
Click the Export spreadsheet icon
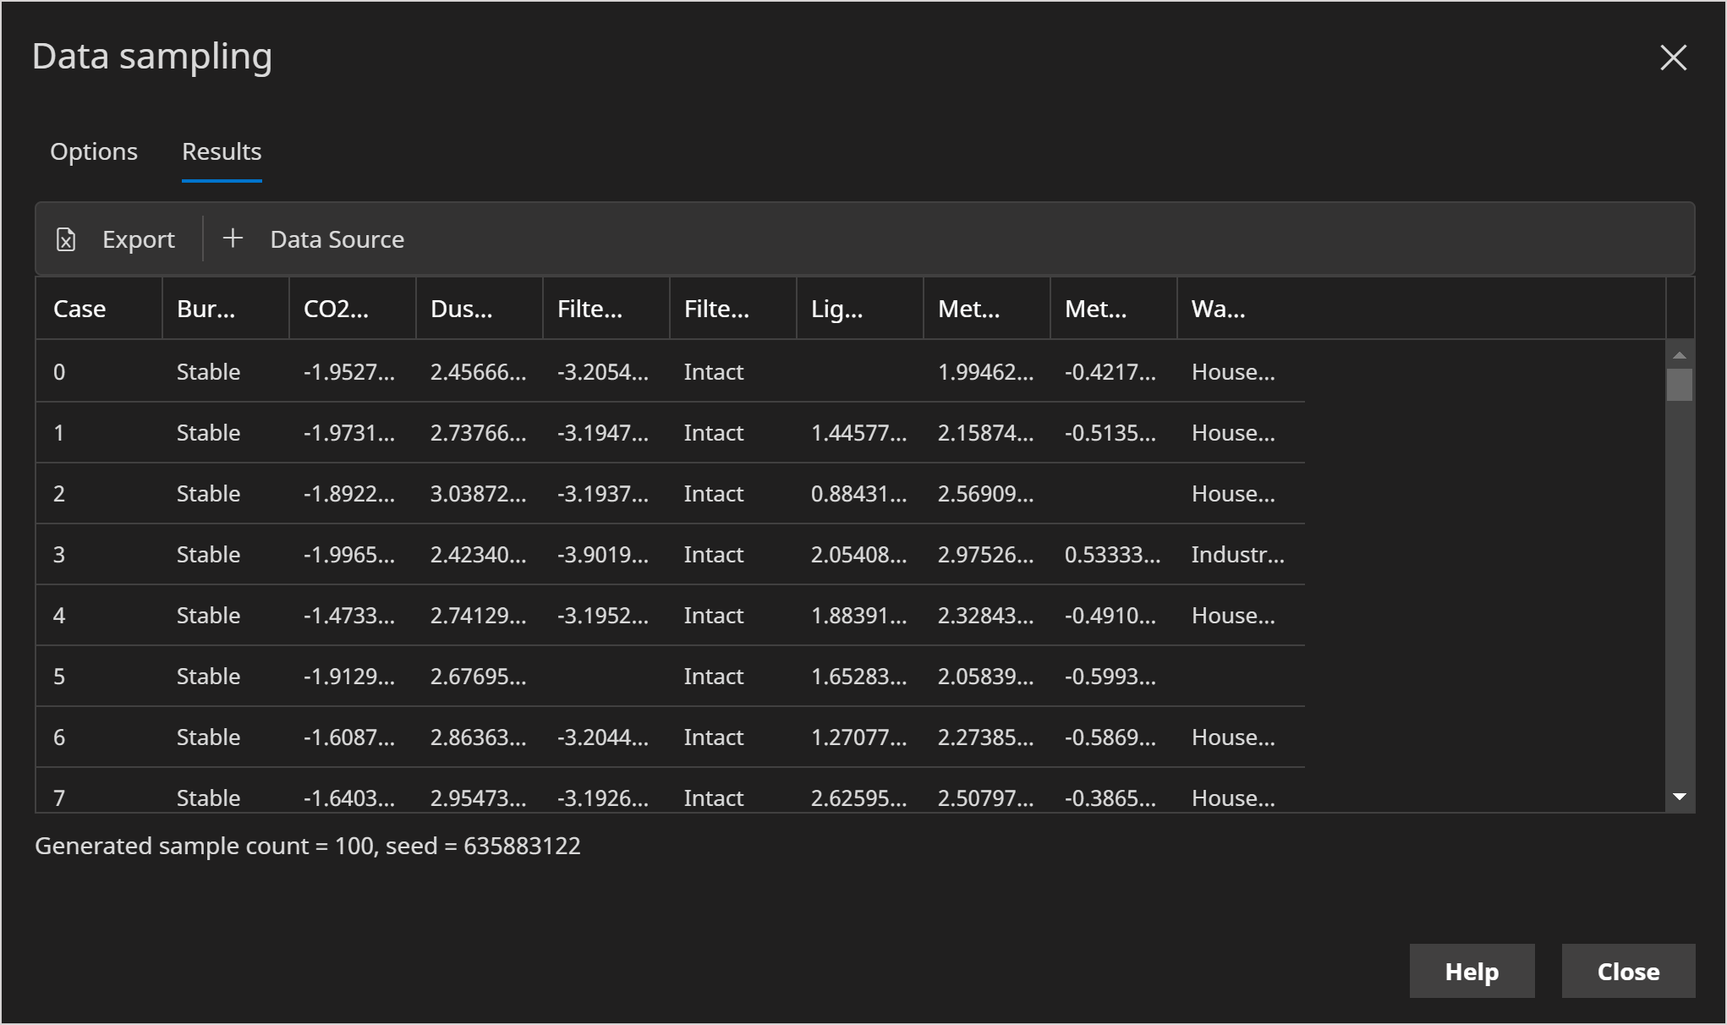(67, 238)
